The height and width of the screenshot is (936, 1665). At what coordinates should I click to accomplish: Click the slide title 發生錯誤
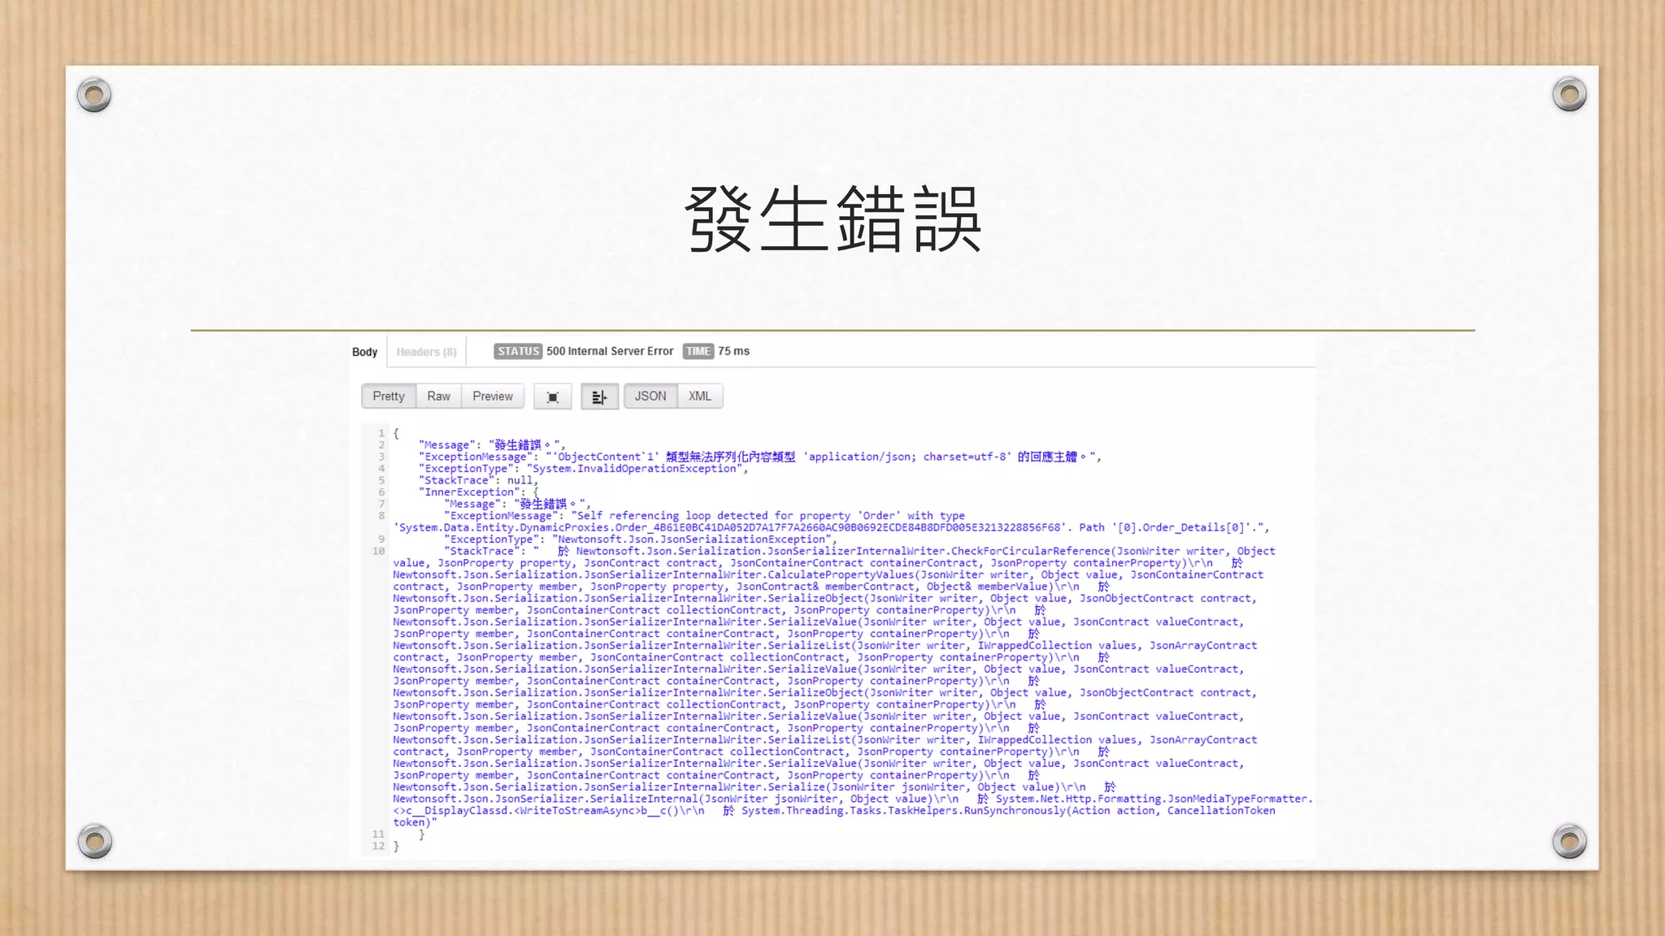tap(832, 219)
